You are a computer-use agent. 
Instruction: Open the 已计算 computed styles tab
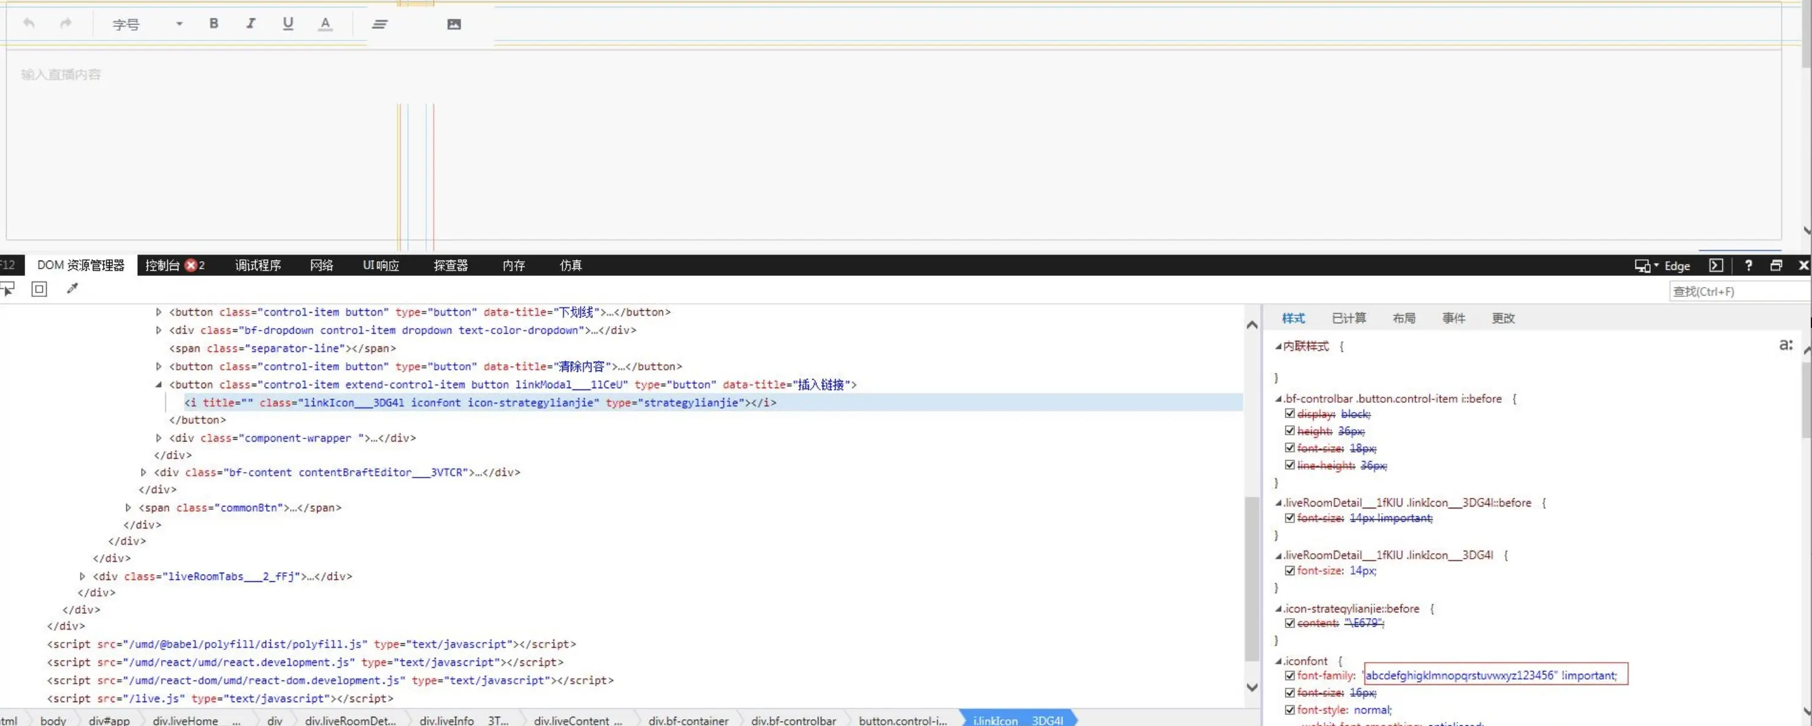click(1349, 318)
